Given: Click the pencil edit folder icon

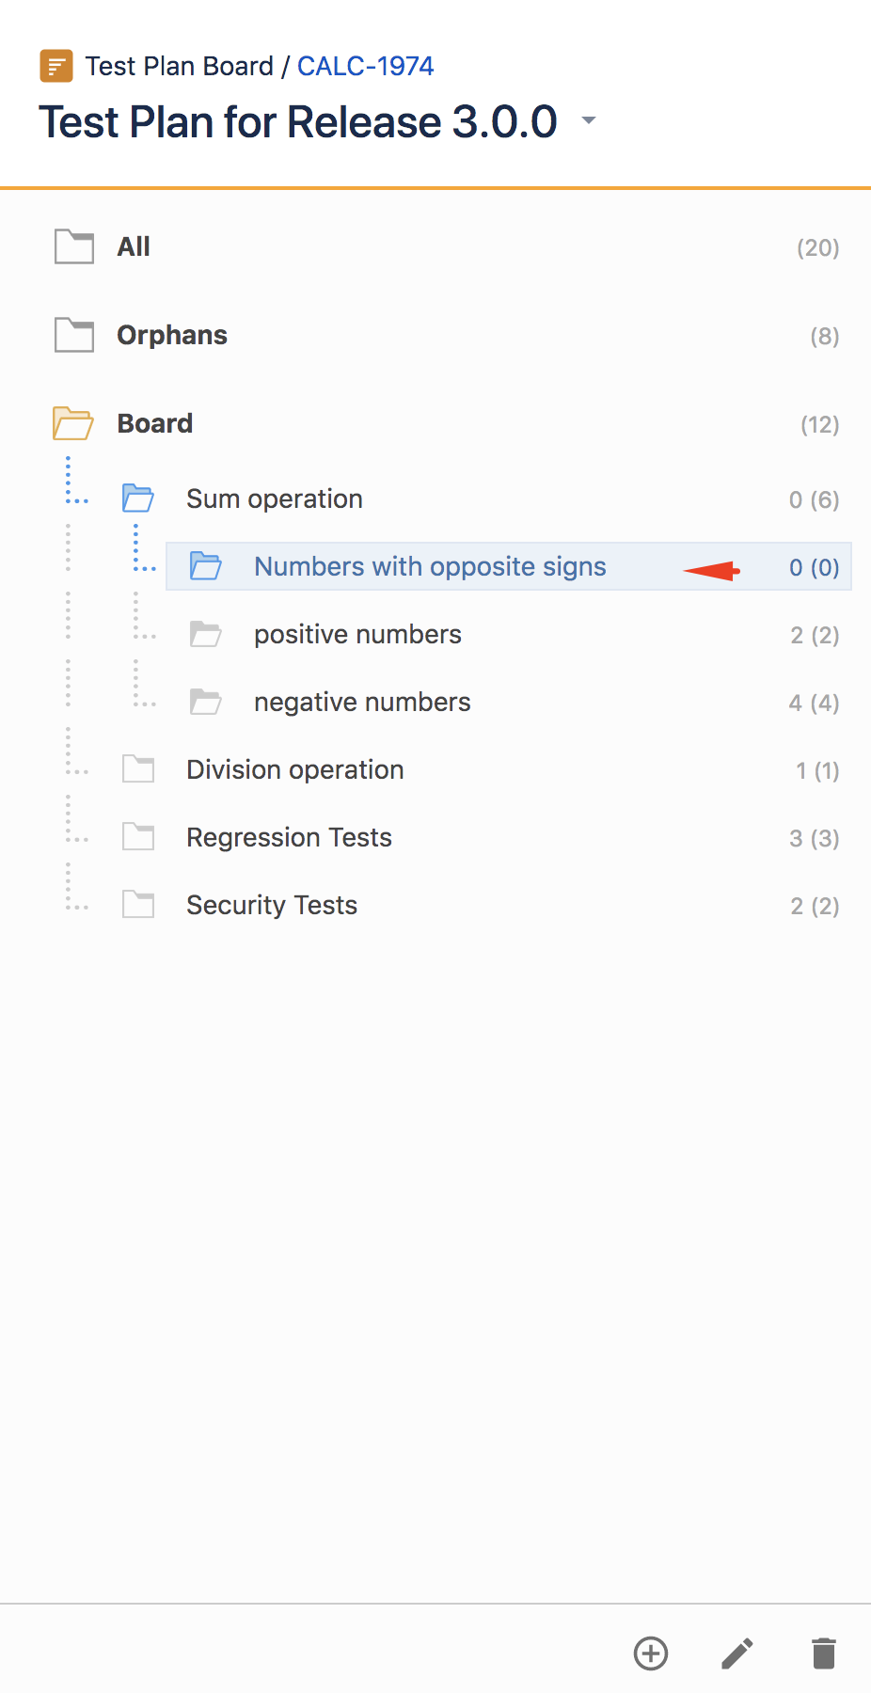Looking at the screenshot, I should point(737,1653).
